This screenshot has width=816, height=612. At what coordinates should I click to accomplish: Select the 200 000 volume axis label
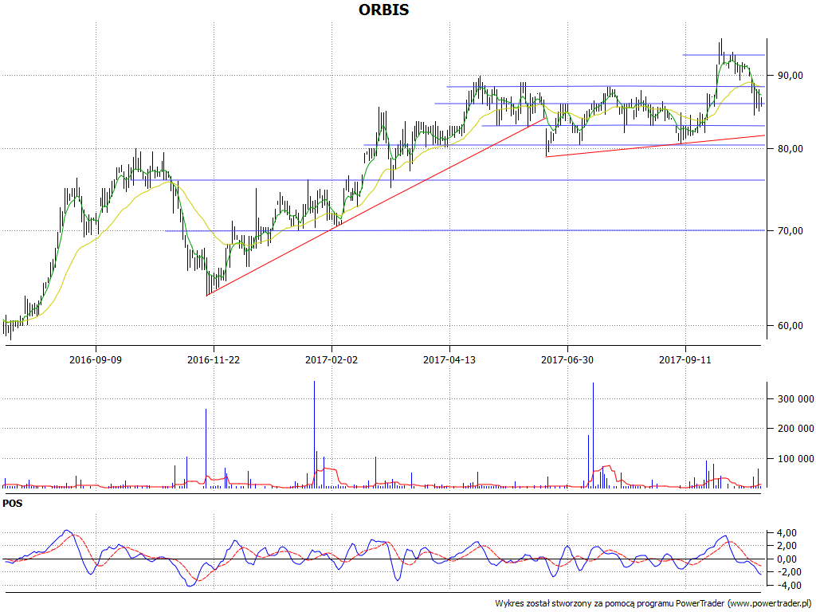(x=794, y=429)
